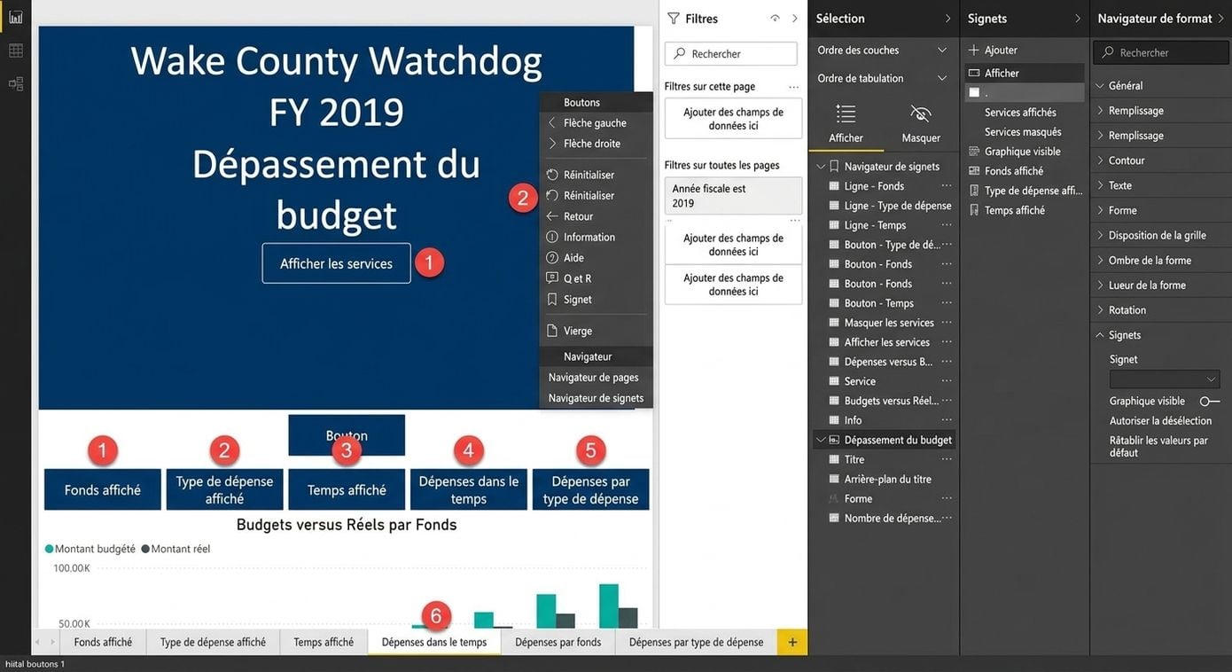Focus the Rechercher box in Filtres pane

pos(731,53)
